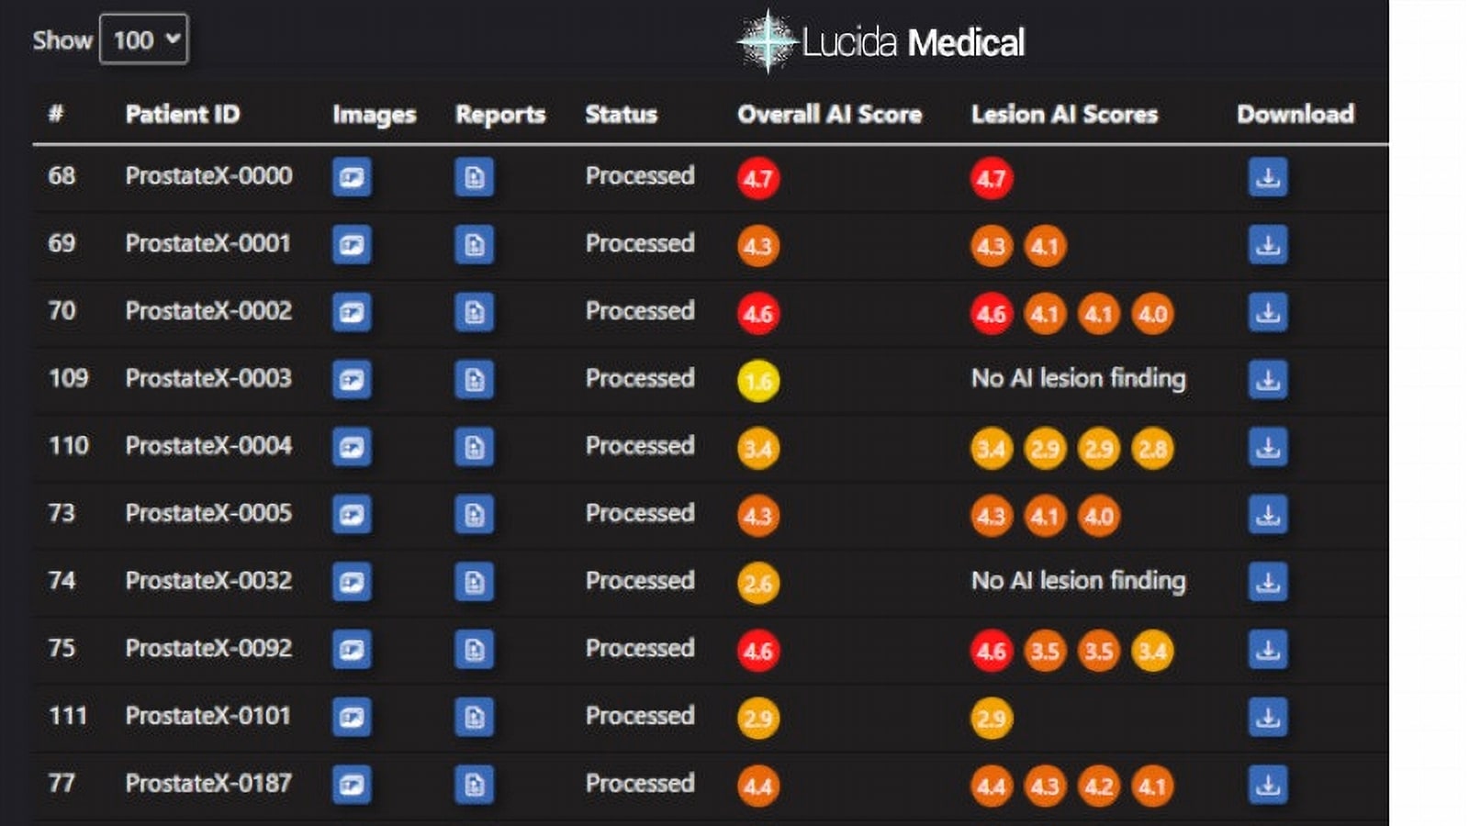Open report icon for ProstateX-0004
This screenshot has width=1469, height=826.
(474, 447)
